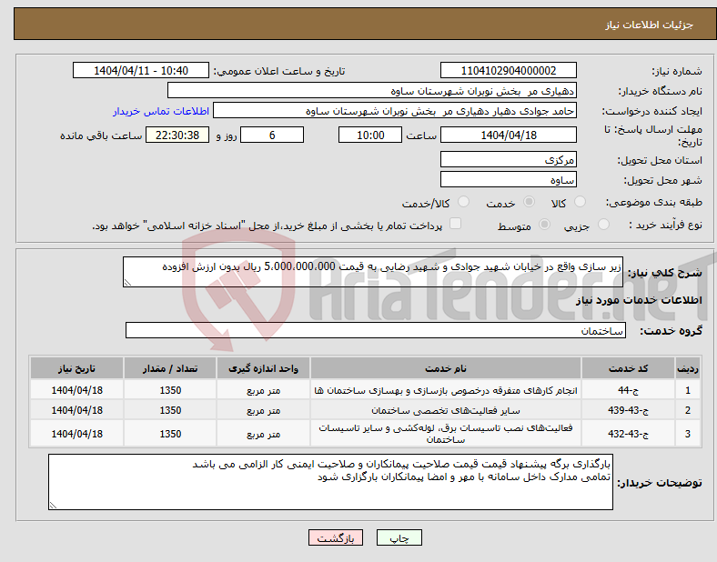
Task: Click the شرح کلی نیاز description textarea
Action: click(x=373, y=272)
